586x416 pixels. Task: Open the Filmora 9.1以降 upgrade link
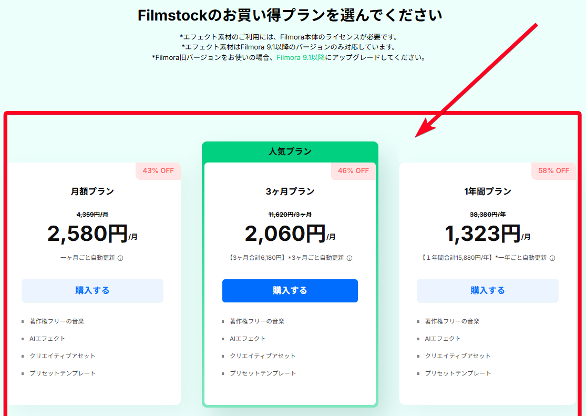click(x=301, y=57)
